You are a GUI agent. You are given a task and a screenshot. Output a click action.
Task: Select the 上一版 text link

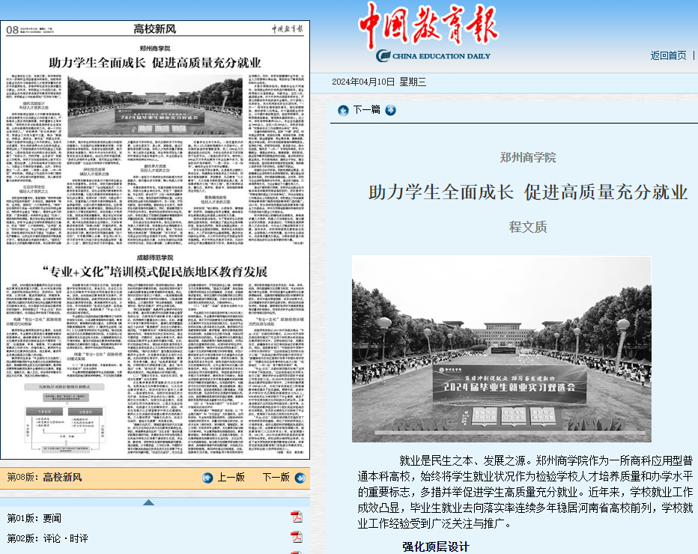click(x=231, y=478)
